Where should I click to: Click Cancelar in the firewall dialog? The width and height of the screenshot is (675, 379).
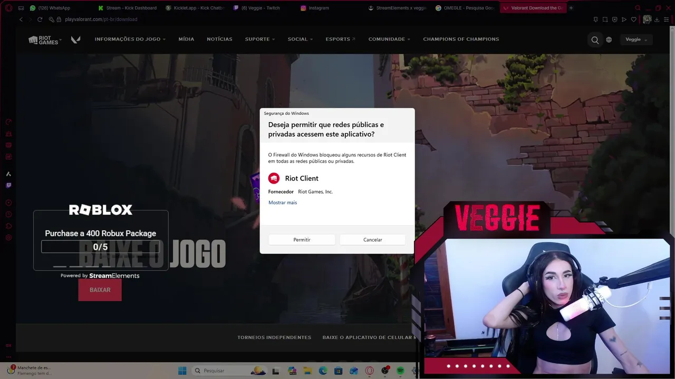[x=372, y=240]
